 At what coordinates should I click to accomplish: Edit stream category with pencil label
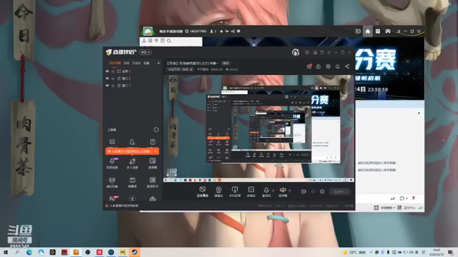point(180,69)
